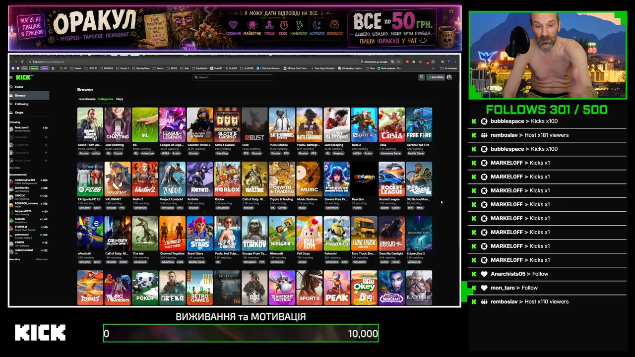Click Show Less under the Recommended list
This screenshot has height=357, width=635.
point(42,259)
